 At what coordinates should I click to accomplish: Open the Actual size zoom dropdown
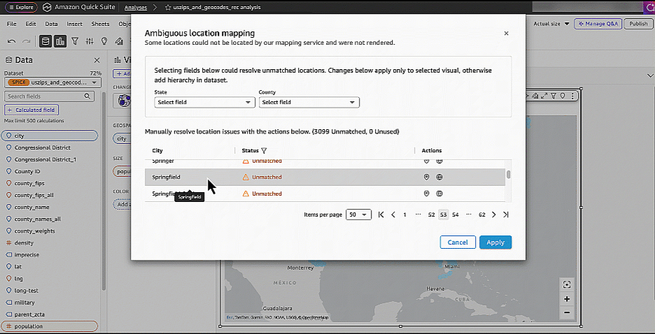pos(551,24)
